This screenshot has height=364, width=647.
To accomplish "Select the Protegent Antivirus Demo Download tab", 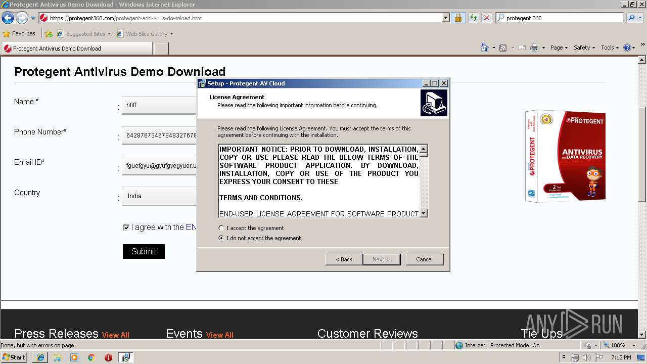I will coord(77,49).
